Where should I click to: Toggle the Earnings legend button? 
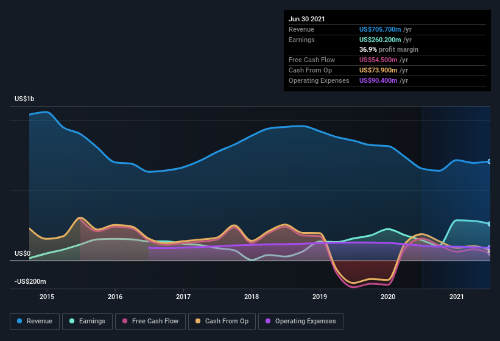pyautogui.click(x=87, y=322)
